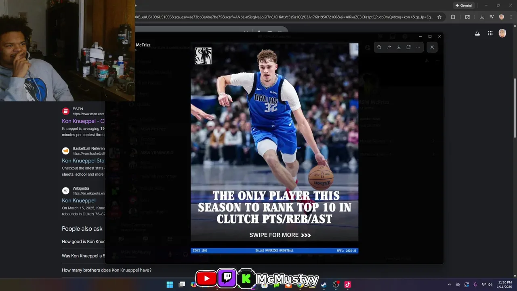The width and height of the screenshot is (517, 291).
Task: Download the image from the viewer toolbar
Action: 399,47
